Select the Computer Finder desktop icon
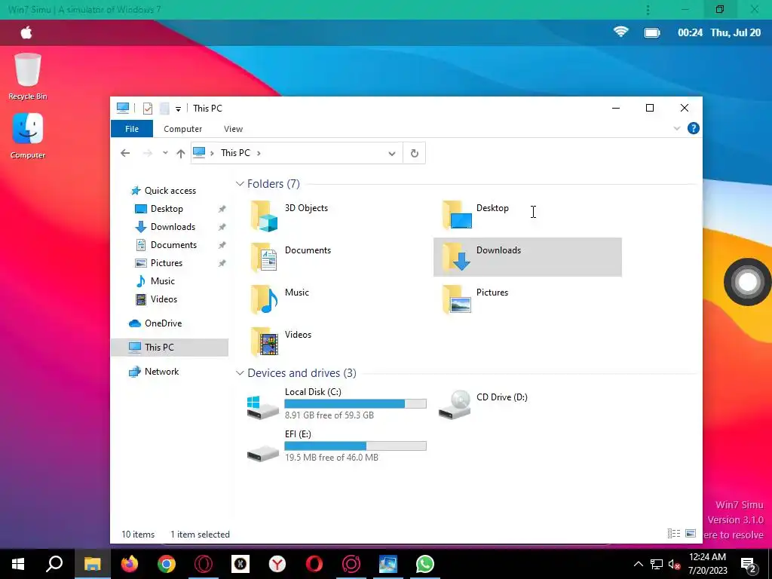772x579 pixels. pyautogui.click(x=28, y=136)
